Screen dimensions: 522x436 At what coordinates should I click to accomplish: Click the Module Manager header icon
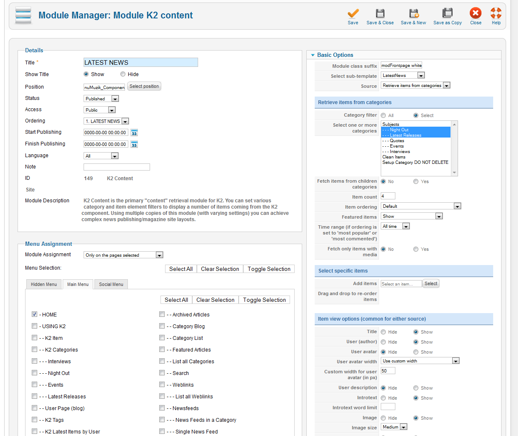[x=23, y=15]
